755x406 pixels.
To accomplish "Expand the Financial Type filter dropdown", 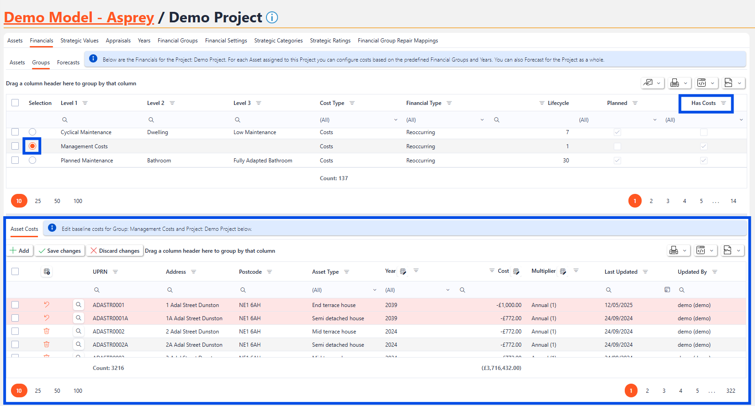I will (x=482, y=120).
